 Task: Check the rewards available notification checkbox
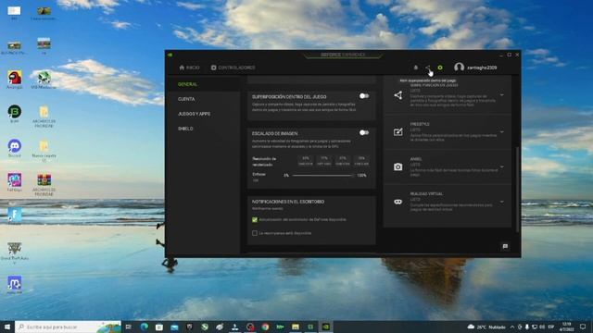coord(255,233)
